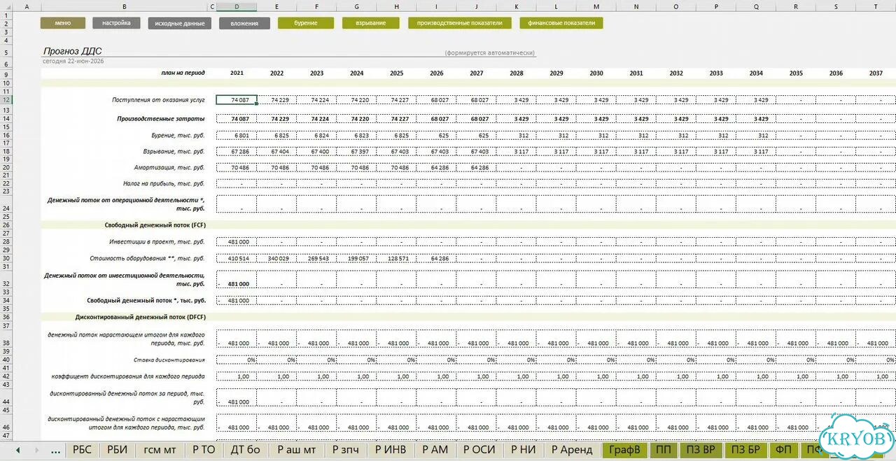
Task: Click the previous sheet scroll arrow
Action: tap(17, 450)
